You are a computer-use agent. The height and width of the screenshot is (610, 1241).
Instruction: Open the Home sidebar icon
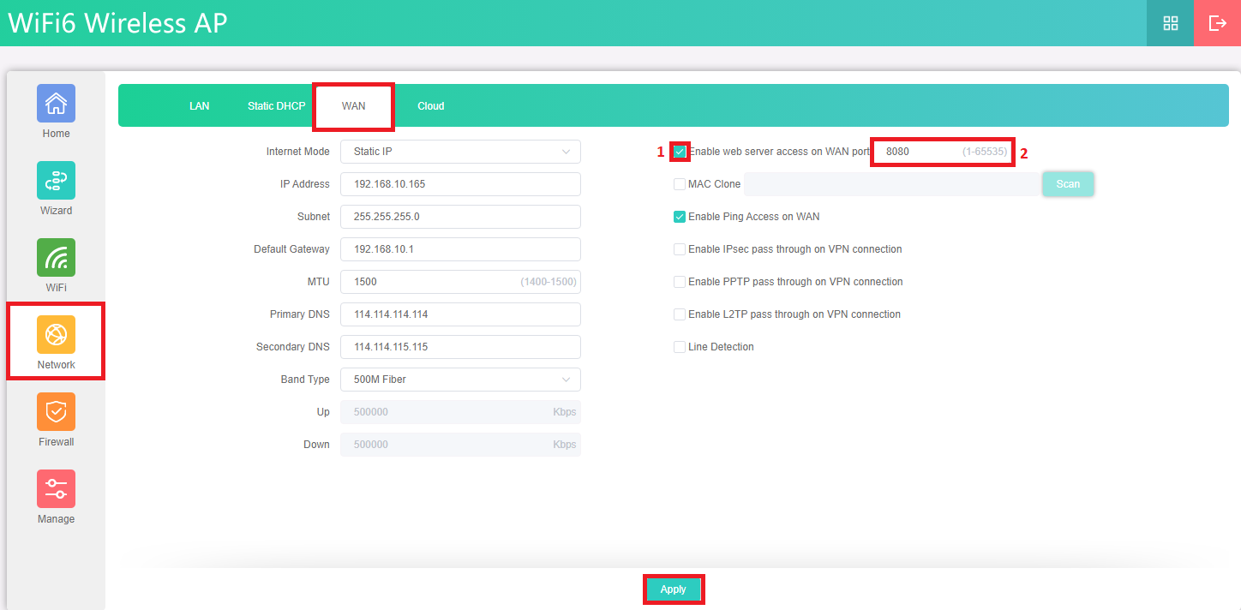click(56, 104)
